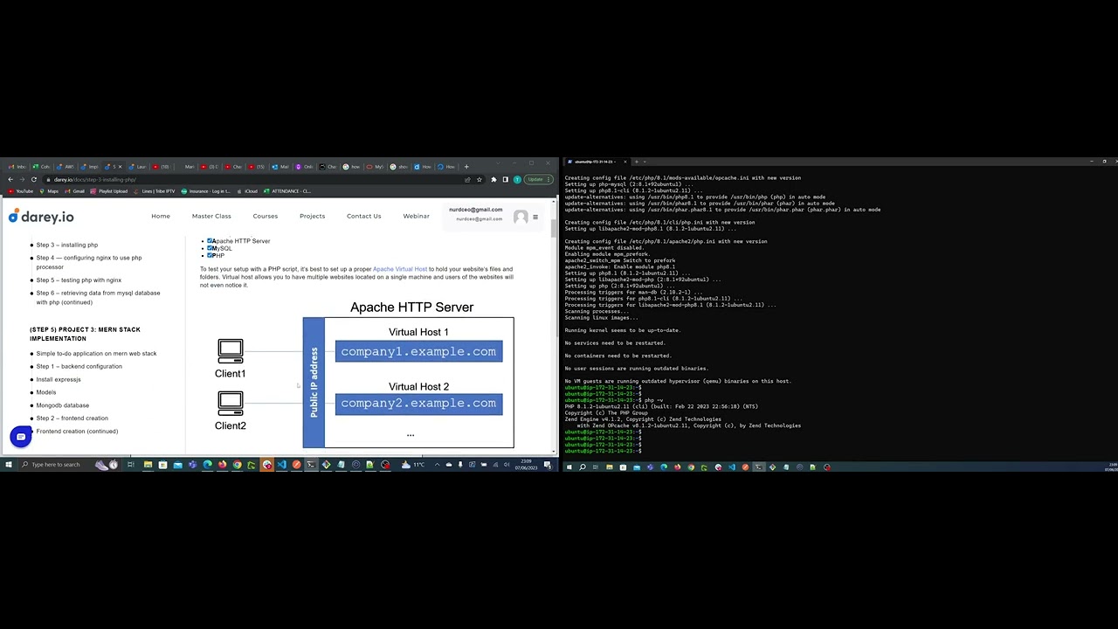Open a new Chrome tab with plus
Viewport: 1118px width, 629px height.
point(466,166)
